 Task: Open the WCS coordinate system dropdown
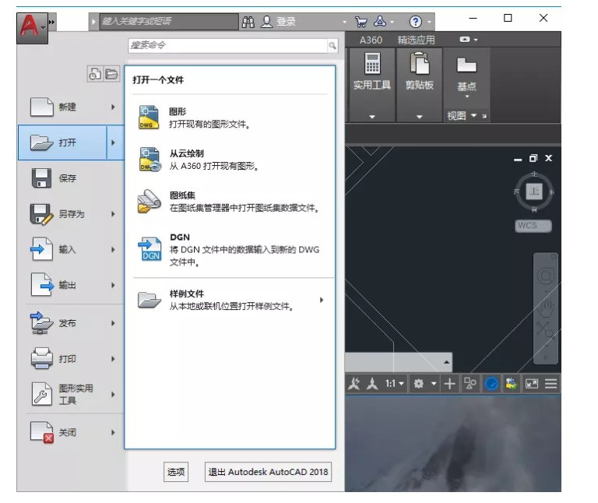point(533,225)
